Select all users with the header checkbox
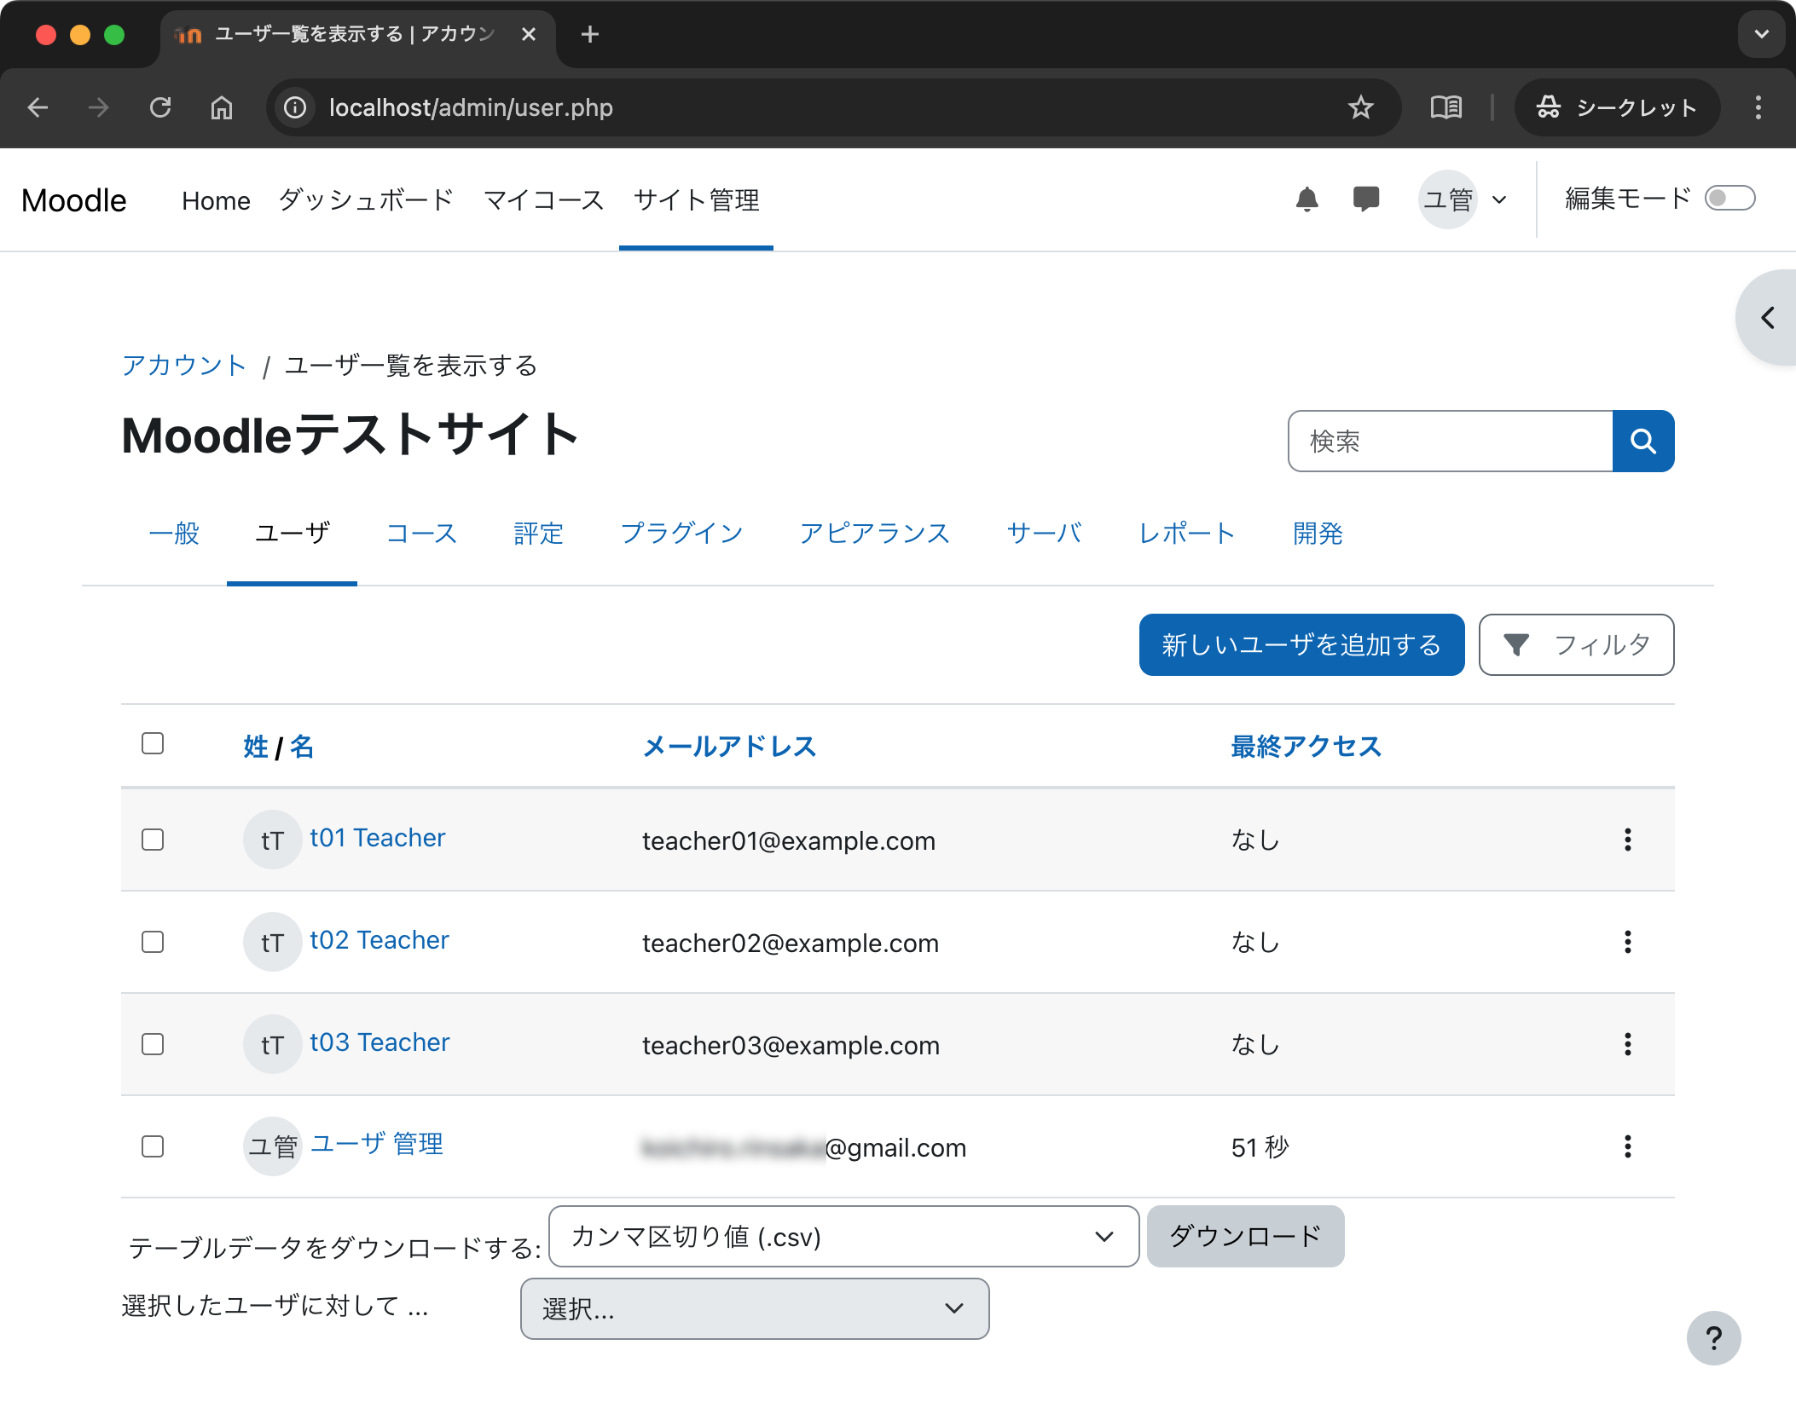This screenshot has width=1796, height=1420. (153, 744)
